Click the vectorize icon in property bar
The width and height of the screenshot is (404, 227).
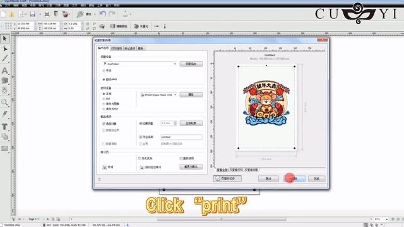[136, 26]
